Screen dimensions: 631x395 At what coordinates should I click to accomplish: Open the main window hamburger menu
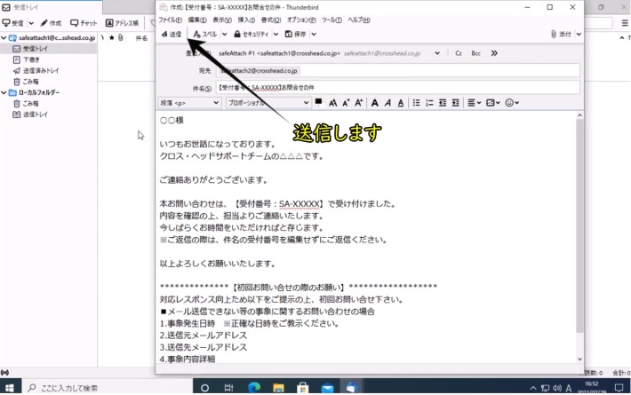pos(625,23)
